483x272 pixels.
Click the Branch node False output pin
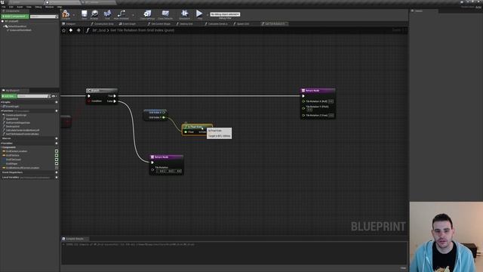tap(115, 101)
